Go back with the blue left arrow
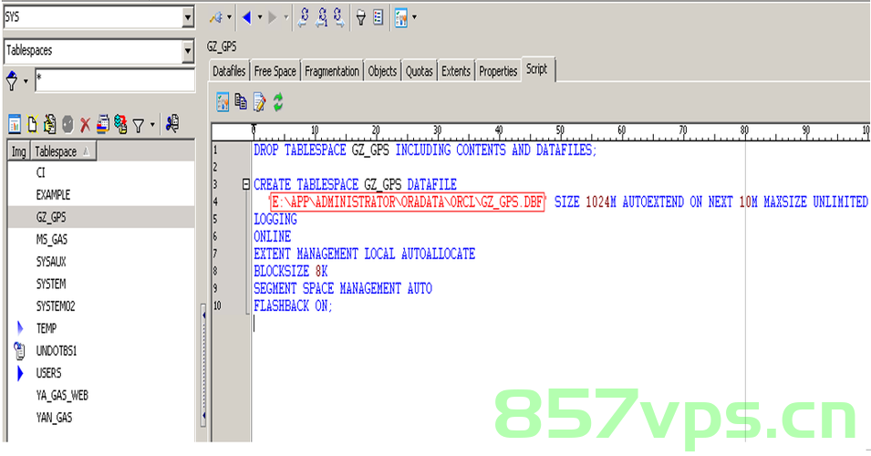This screenshot has height=456, width=871. [x=247, y=17]
